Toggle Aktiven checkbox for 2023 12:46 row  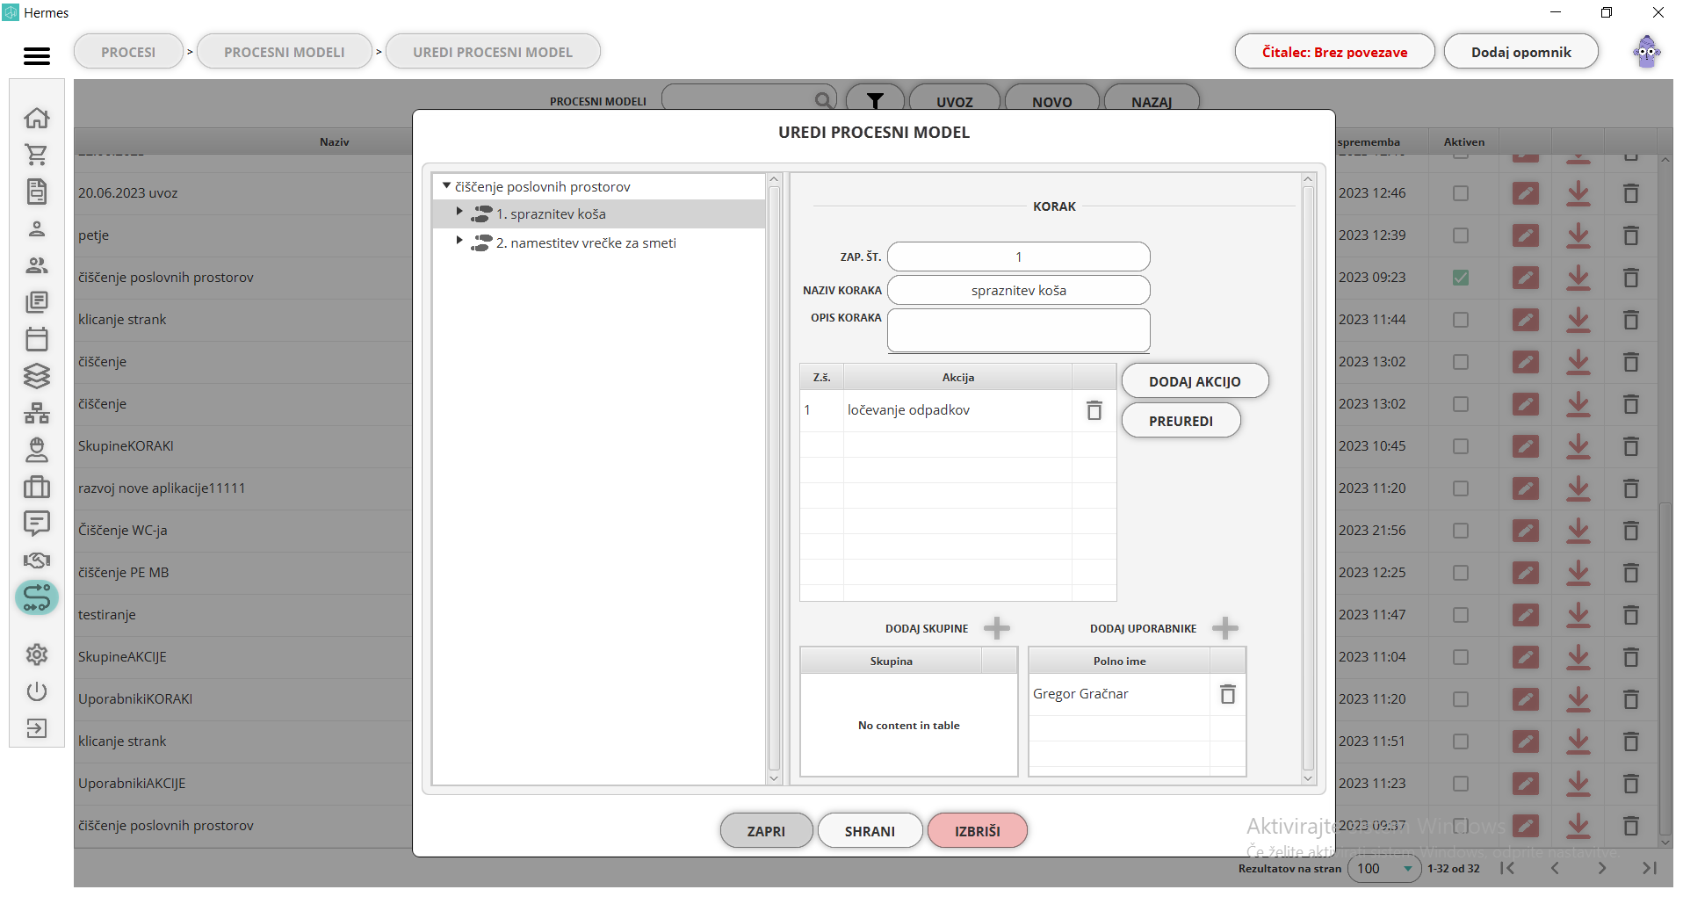(1461, 193)
